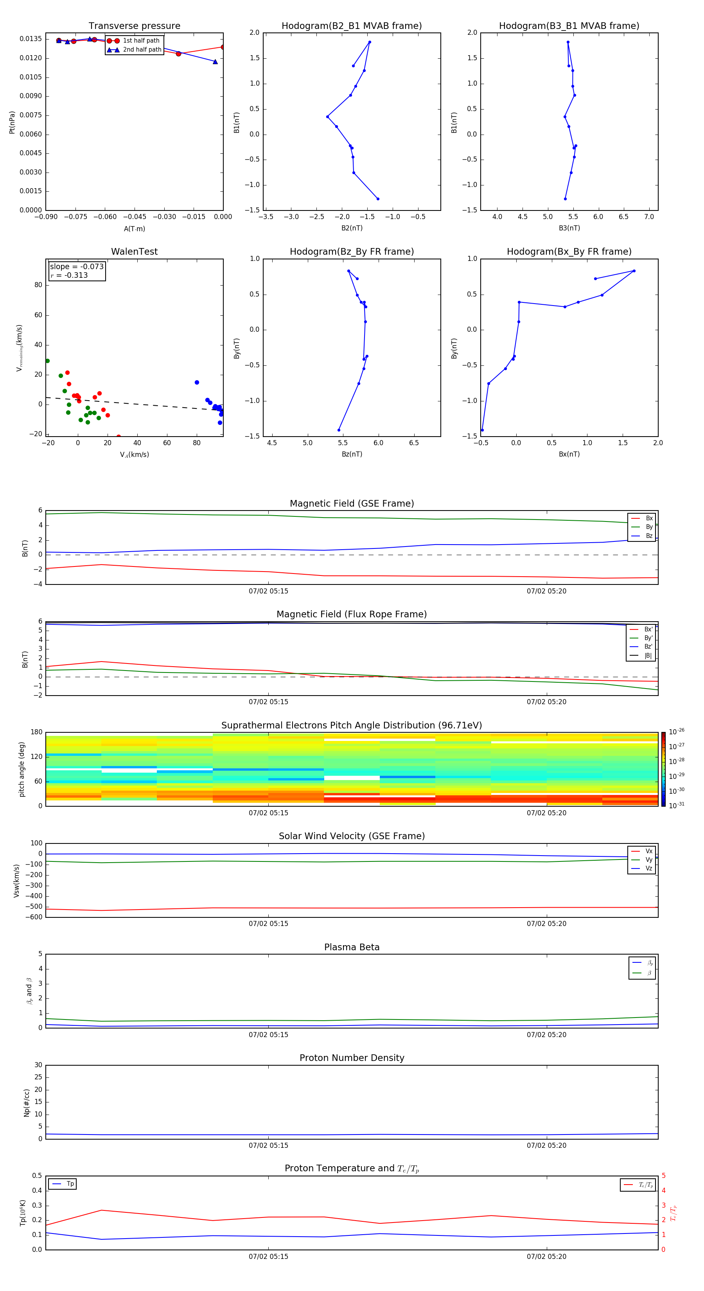Click the 'Bz(nT)' x-axis label

click(x=352, y=454)
